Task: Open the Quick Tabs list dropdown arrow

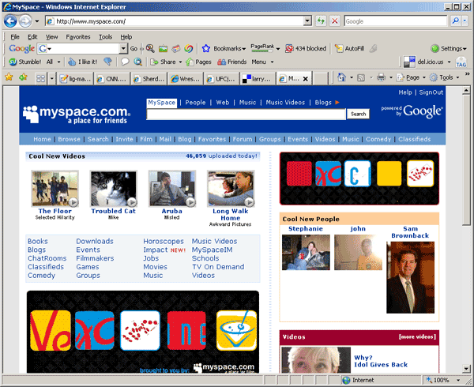Action: click(51, 79)
